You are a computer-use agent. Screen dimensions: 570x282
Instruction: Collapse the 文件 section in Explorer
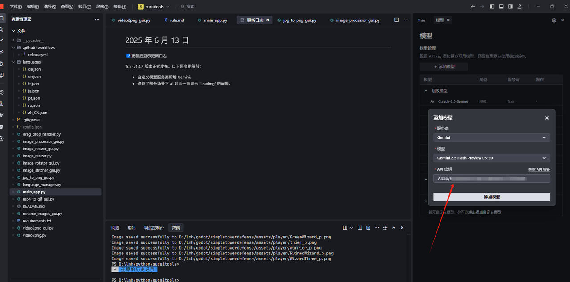[13, 31]
